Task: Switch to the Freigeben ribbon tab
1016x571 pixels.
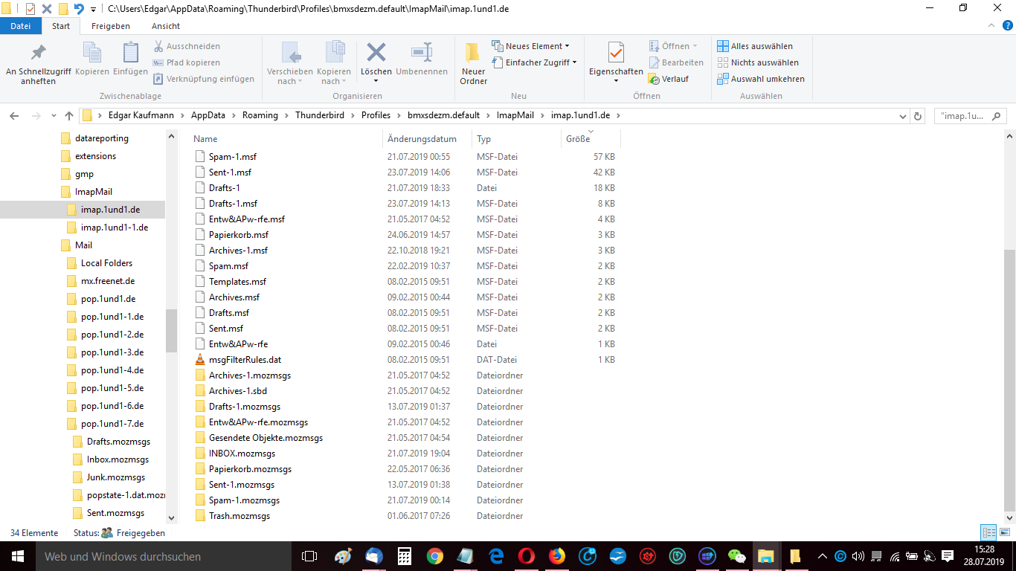Action: 110,26
